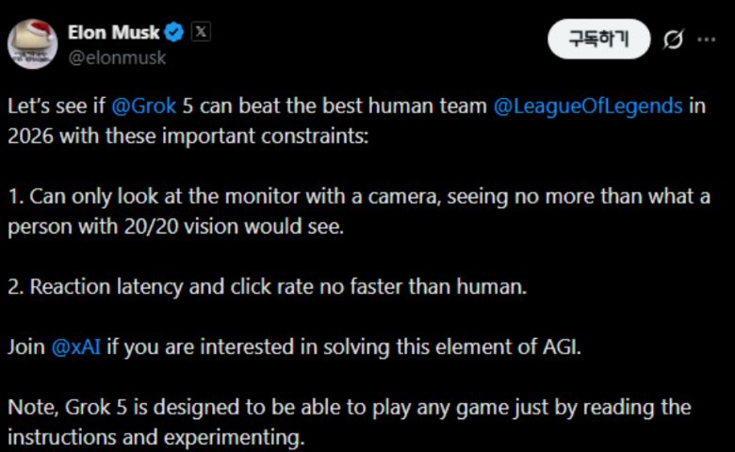The width and height of the screenshot is (735, 452).
Task: Open the three-dot more options menu
Action: coord(706,40)
